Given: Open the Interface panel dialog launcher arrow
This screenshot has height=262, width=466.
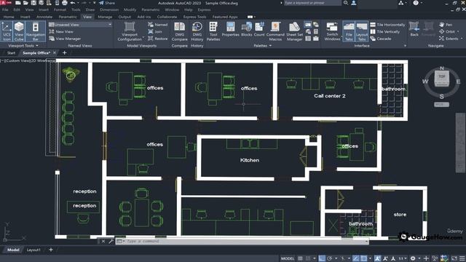Looking at the screenshot, I should click(405, 46).
